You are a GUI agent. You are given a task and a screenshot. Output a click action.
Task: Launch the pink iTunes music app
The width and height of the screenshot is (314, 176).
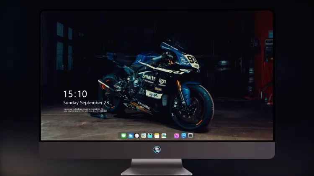[x=176, y=136]
